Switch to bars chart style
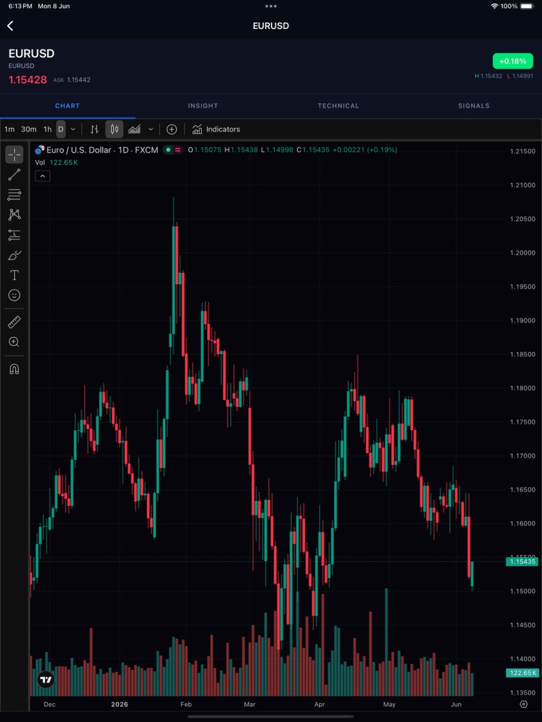This screenshot has height=722, width=542. (x=94, y=129)
